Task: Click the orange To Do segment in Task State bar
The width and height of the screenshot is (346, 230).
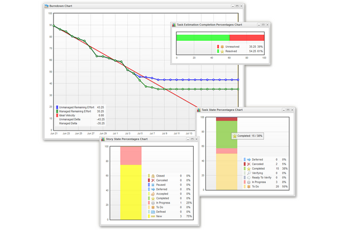Action: pos(227,171)
